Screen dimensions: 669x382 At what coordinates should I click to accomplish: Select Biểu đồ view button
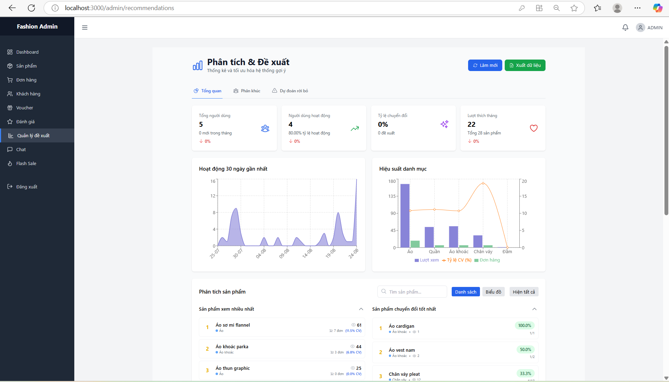tap(493, 292)
